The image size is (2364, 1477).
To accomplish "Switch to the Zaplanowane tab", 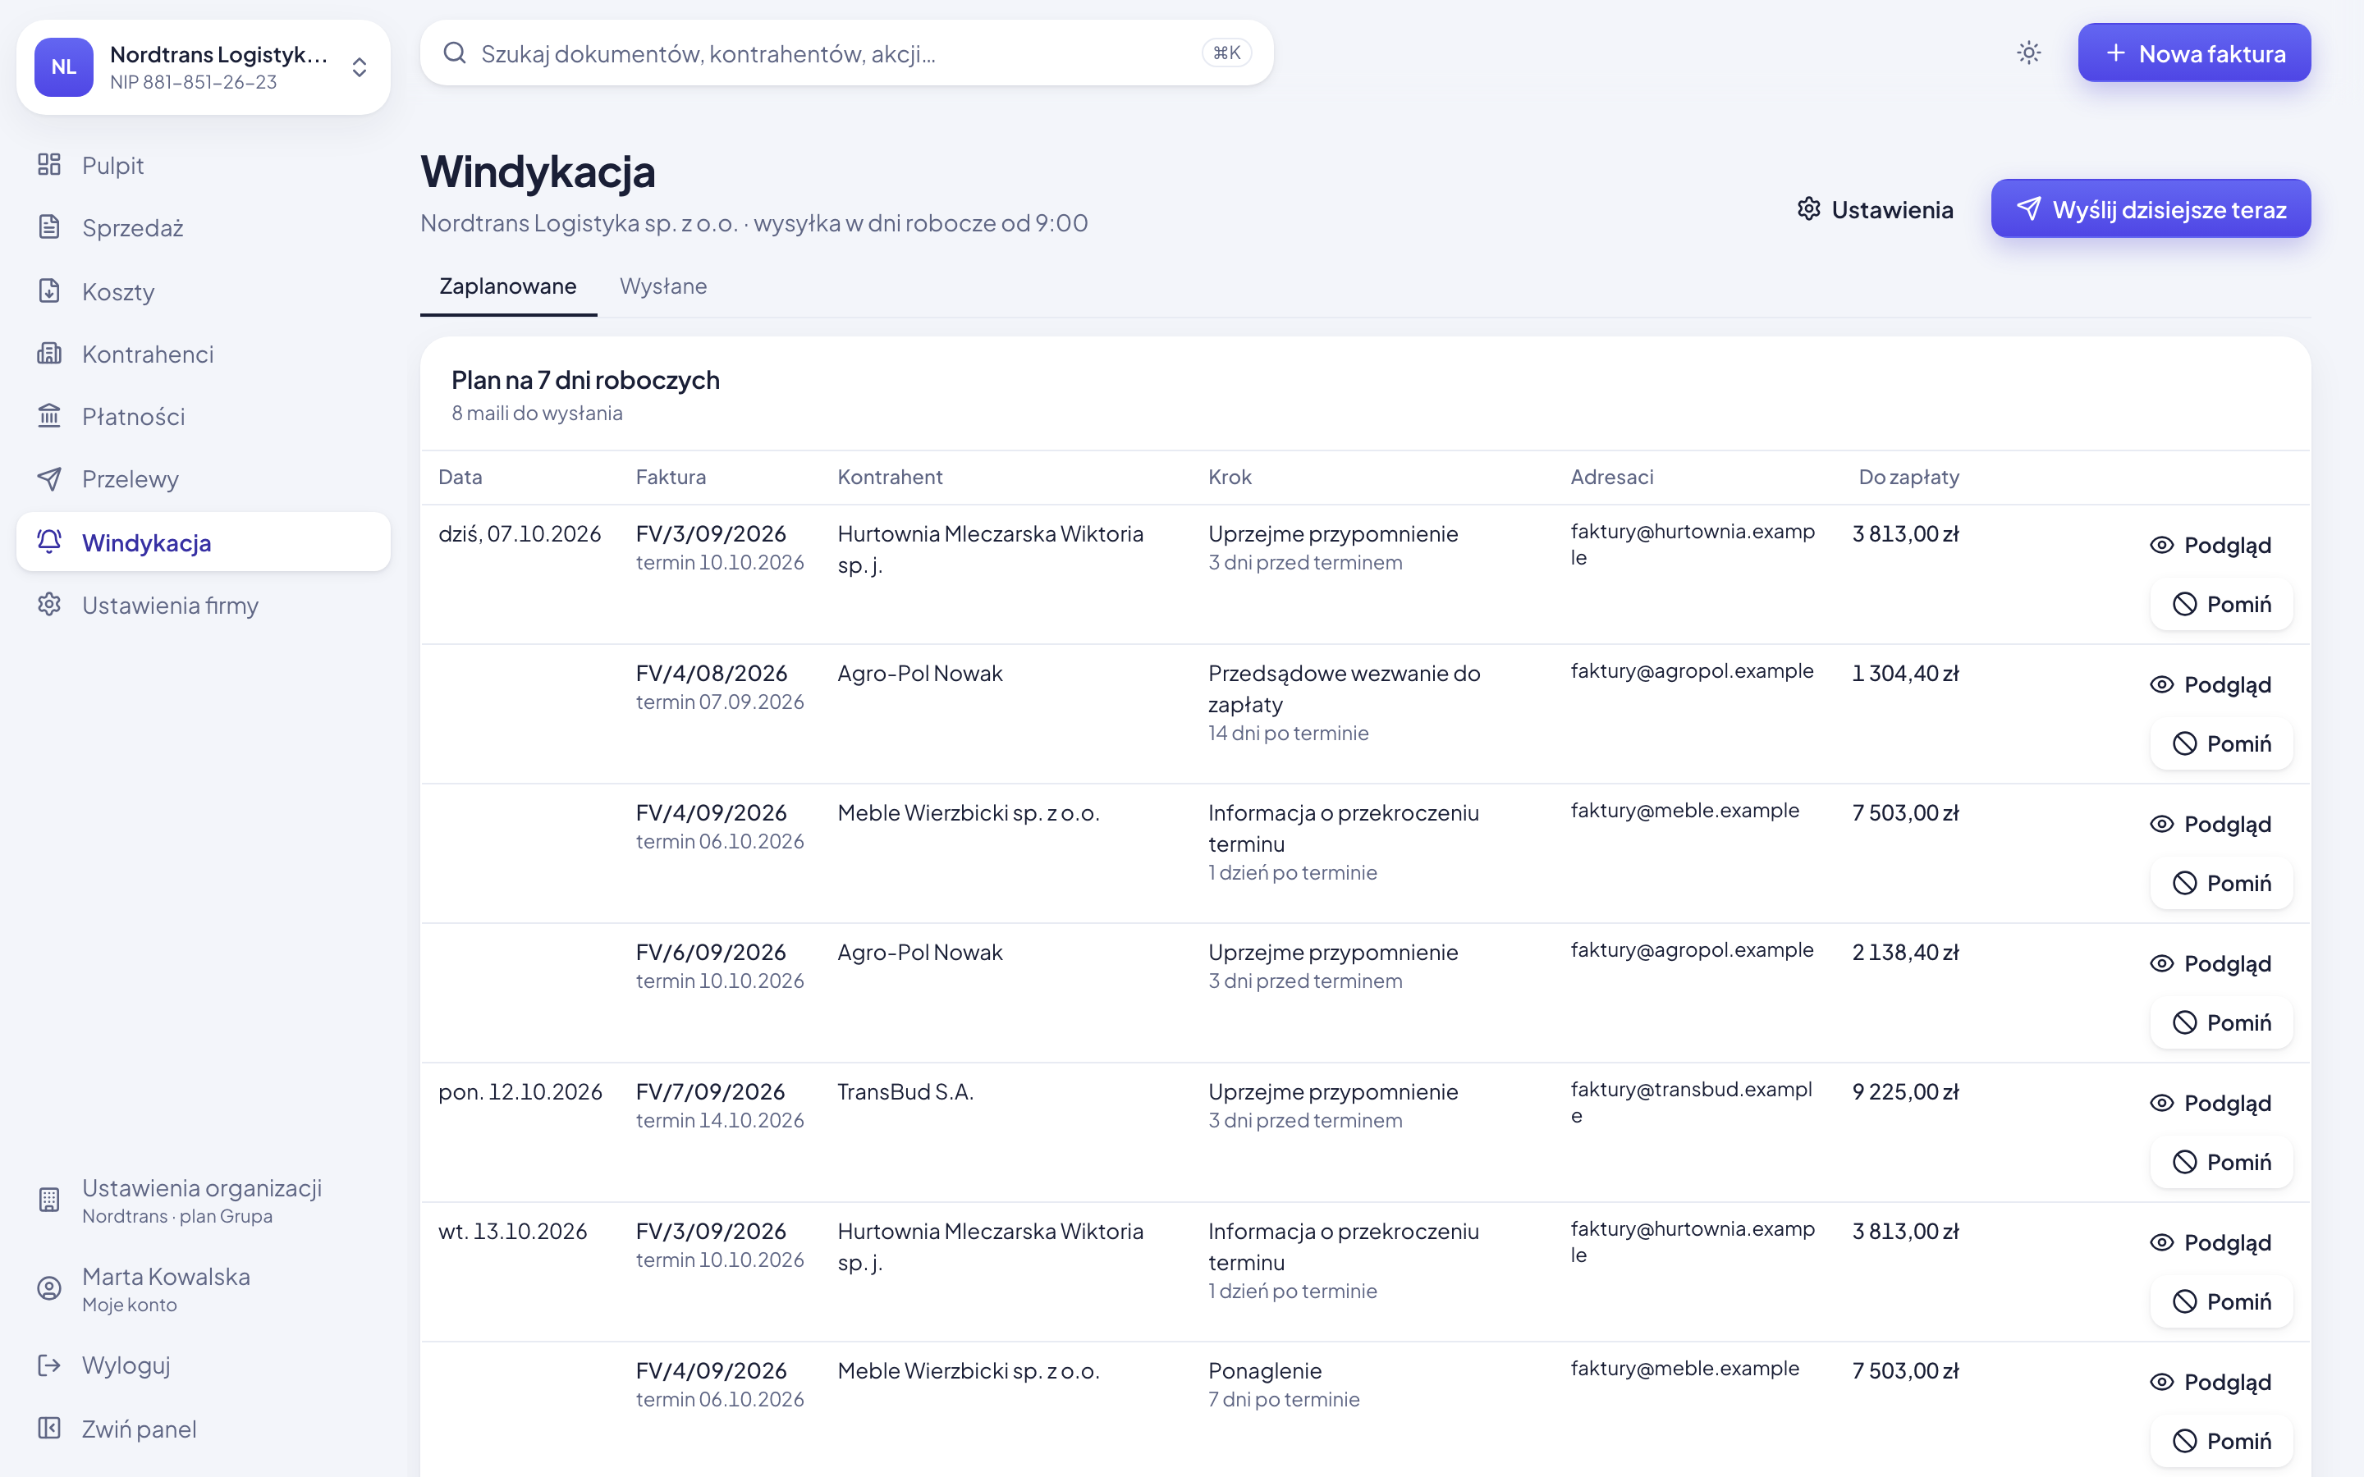I will point(508,286).
